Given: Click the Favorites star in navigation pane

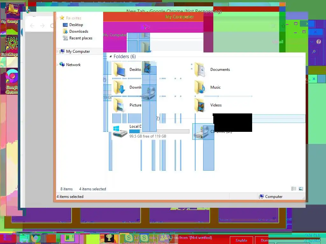Looking at the screenshot, I should pyautogui.click(x=62, y=18).
